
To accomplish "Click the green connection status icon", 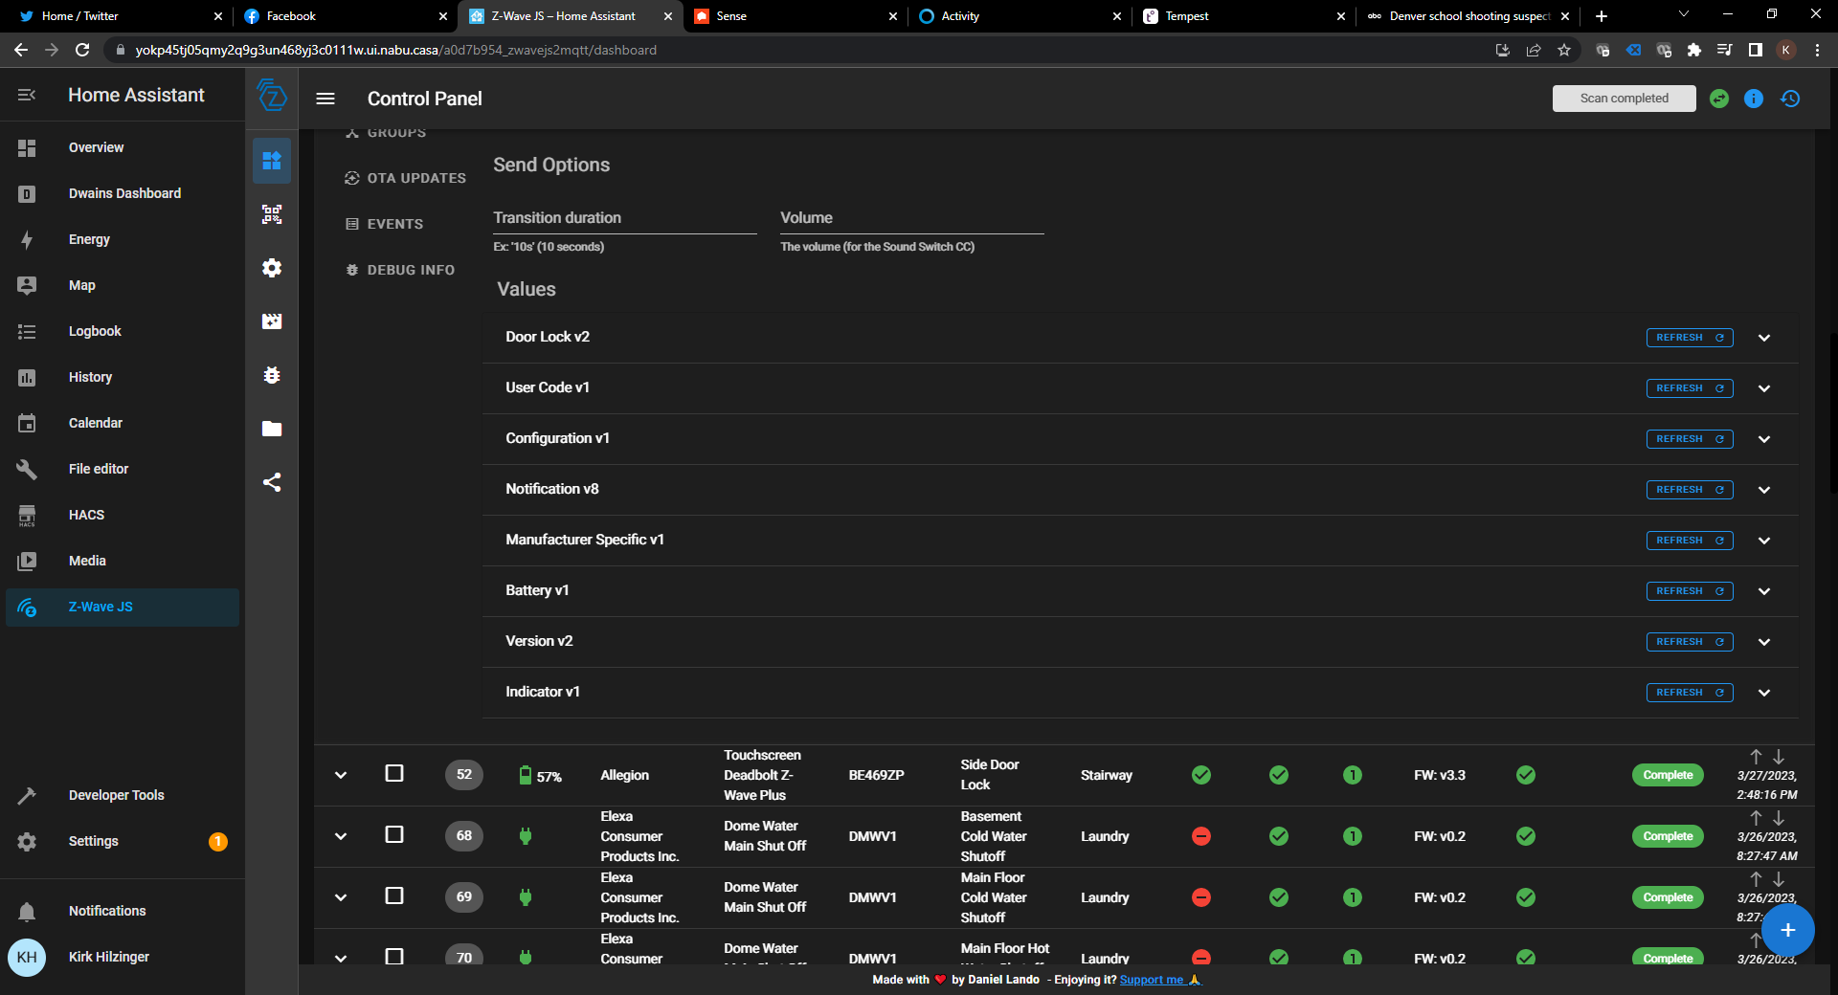I will point(1717,99).
